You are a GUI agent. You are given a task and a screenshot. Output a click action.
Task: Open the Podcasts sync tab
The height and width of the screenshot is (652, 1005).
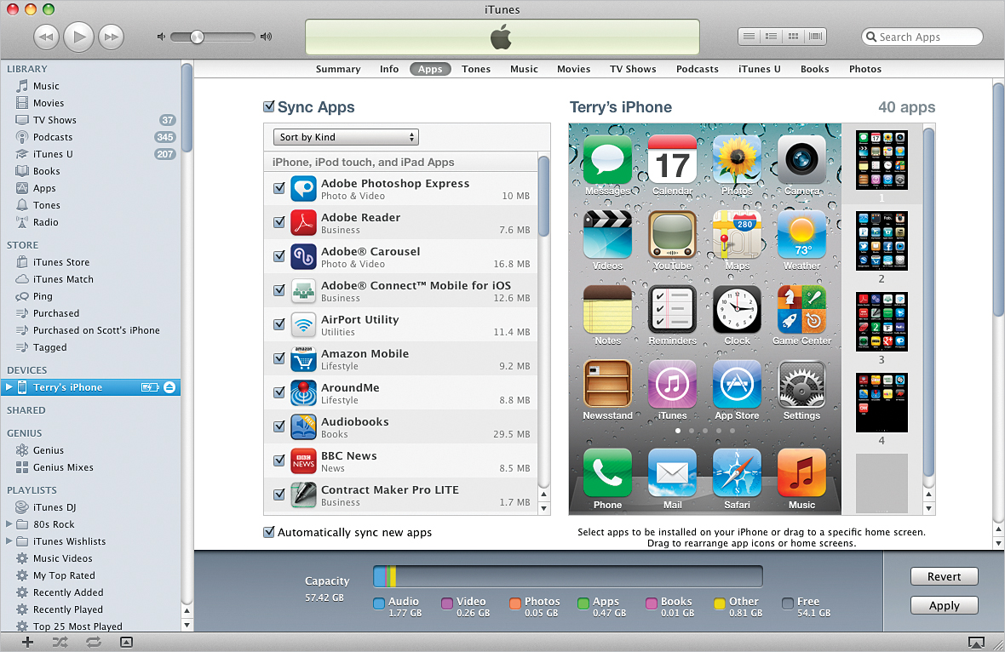(x=697, y=69)
